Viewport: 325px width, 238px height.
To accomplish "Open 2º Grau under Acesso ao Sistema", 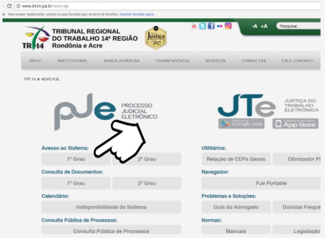I will pos(147,159).
